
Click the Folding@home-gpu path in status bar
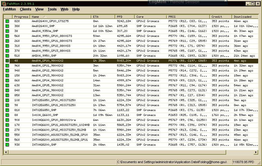coord(172,162)
